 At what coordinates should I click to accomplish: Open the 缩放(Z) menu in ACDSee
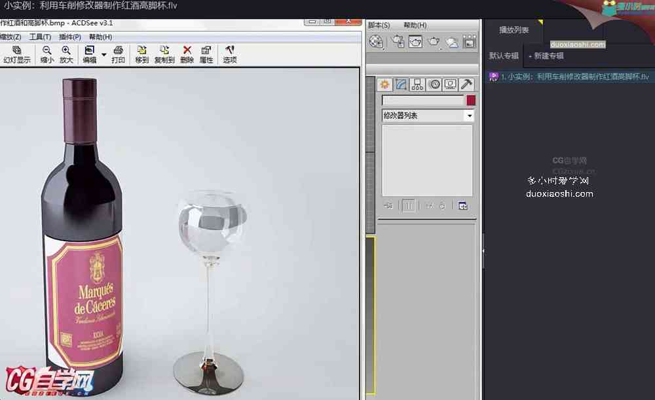click(10, 37)
